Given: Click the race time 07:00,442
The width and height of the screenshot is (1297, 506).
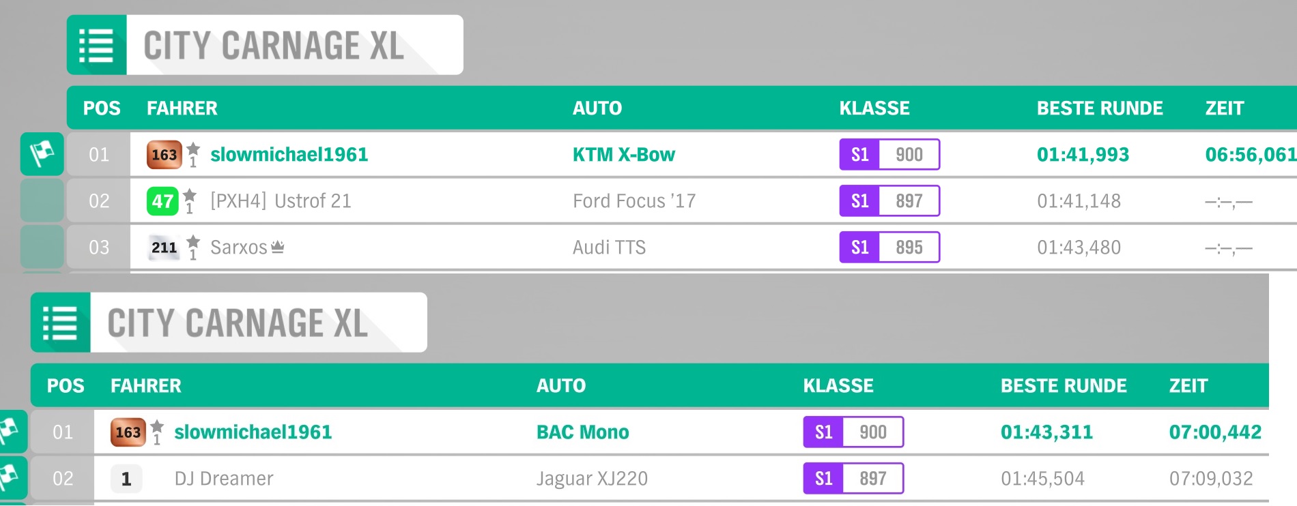Looking at the screenshot, I should [1214, 432].
